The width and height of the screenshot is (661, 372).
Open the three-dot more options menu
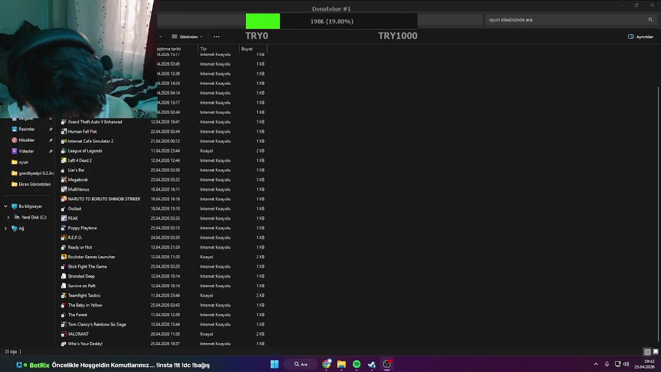[x=216, y=37]
